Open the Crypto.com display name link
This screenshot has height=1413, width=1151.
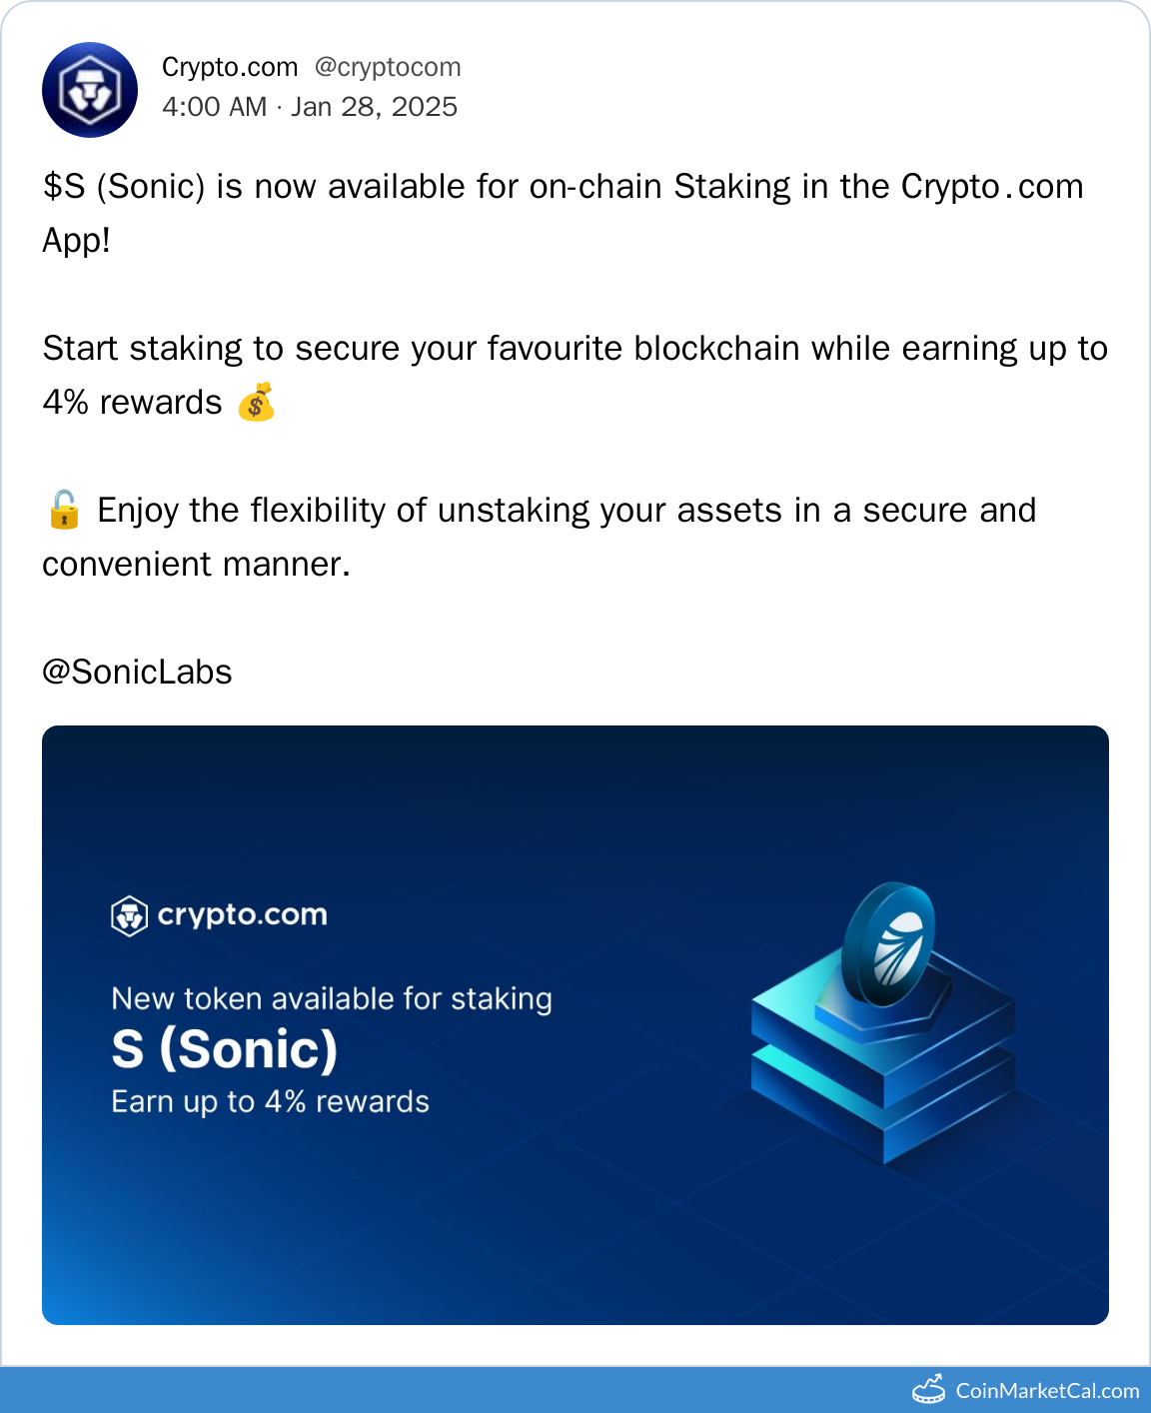(x=230, y=67)
